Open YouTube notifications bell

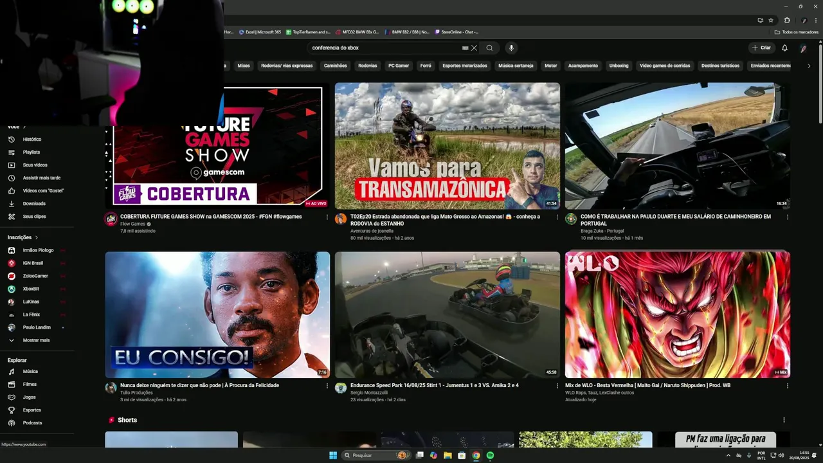tap(784, 48)
